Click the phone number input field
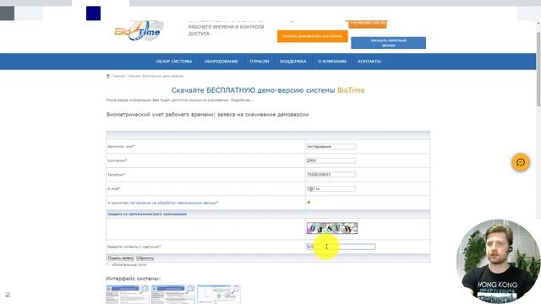541x304 pixels. tap(331, 175)
